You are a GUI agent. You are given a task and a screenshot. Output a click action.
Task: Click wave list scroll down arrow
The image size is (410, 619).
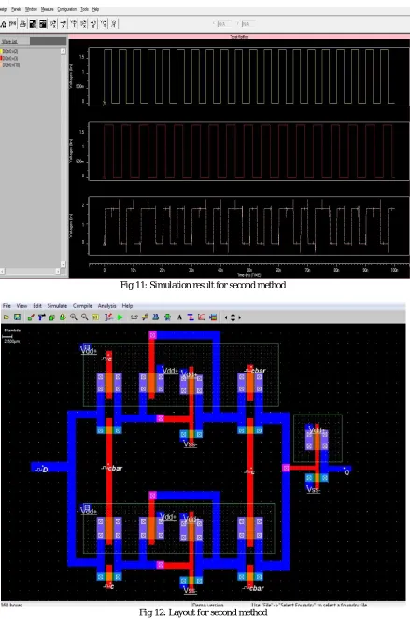[x=63, y=264]
